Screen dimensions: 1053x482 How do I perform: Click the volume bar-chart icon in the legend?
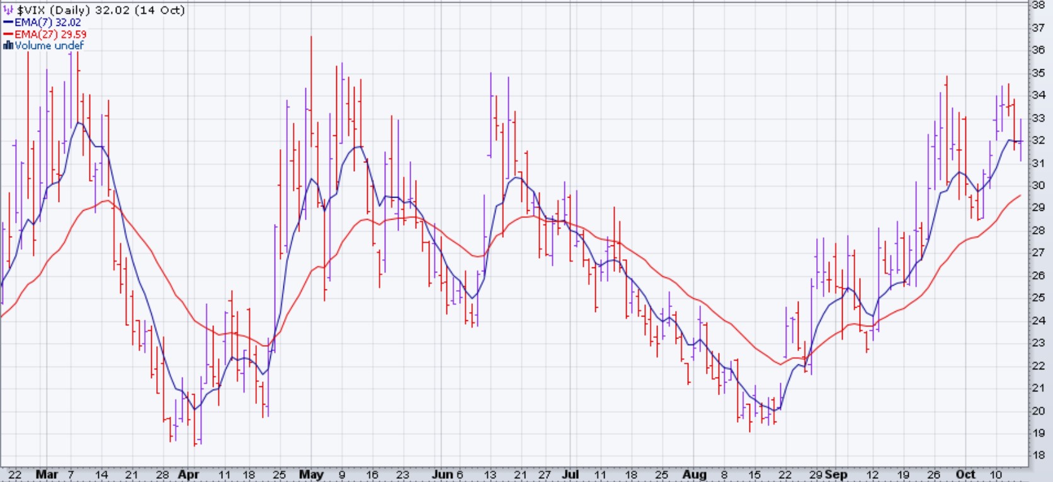[x=8, y=45]
